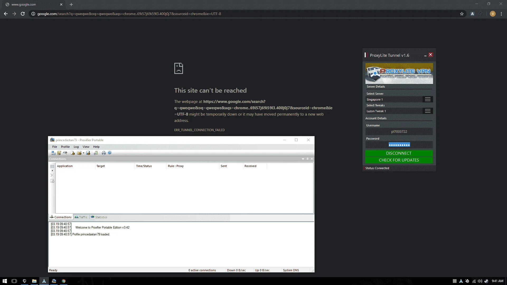Viewport: 507px width, 285px height.
Task: Click the Open Profile folder icon
Action: coord(79,153)
